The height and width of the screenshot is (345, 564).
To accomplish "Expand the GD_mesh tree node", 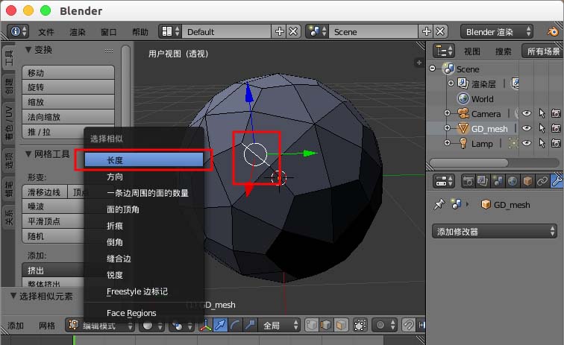I will point(447,127).
